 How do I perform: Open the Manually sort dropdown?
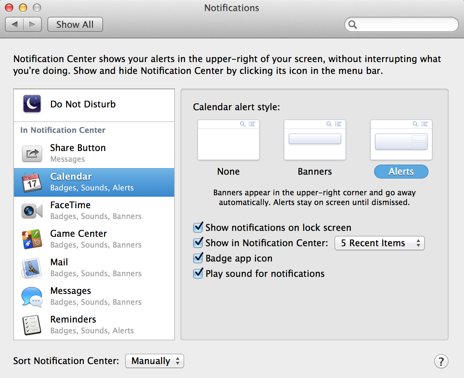point(155,361)
